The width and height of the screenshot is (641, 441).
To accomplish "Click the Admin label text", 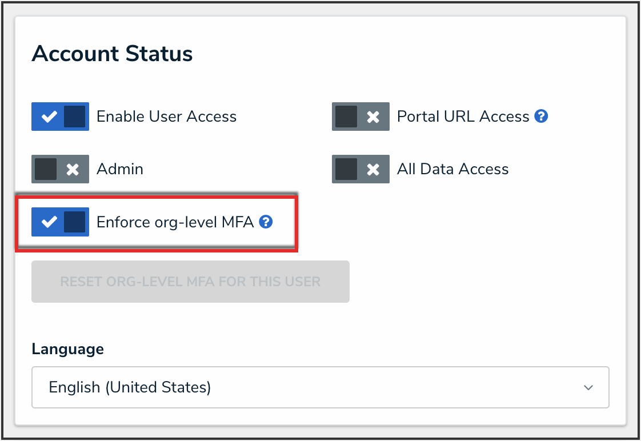I will point(120,169).
